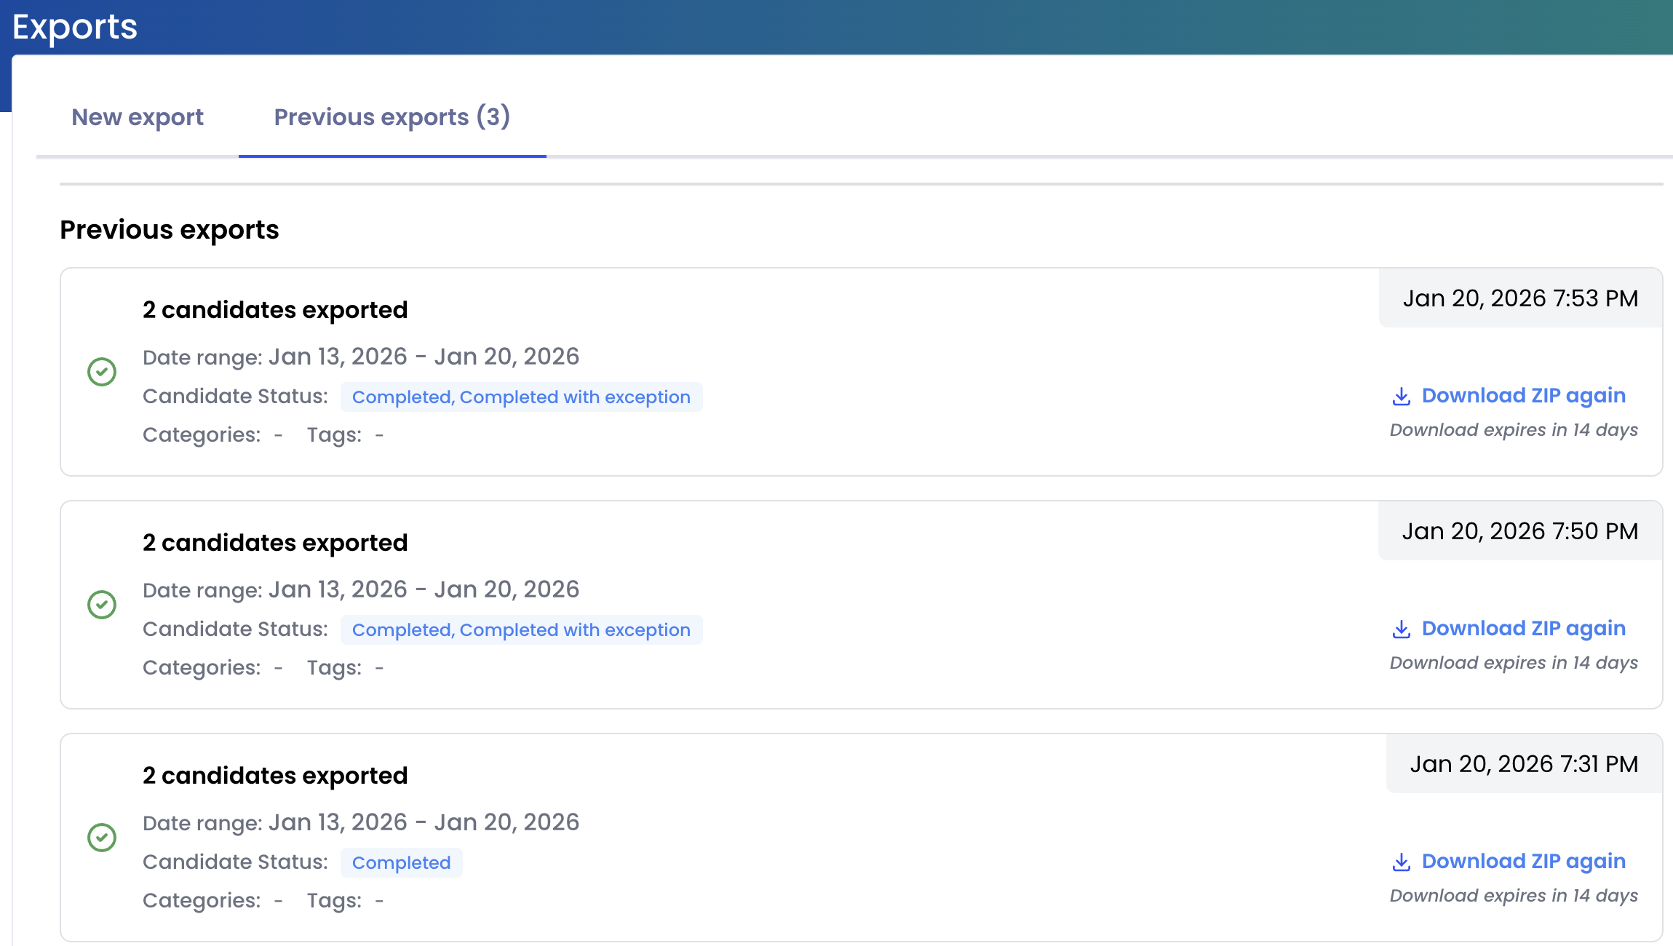Click status badge in first export card

click(x=521, y=397)
